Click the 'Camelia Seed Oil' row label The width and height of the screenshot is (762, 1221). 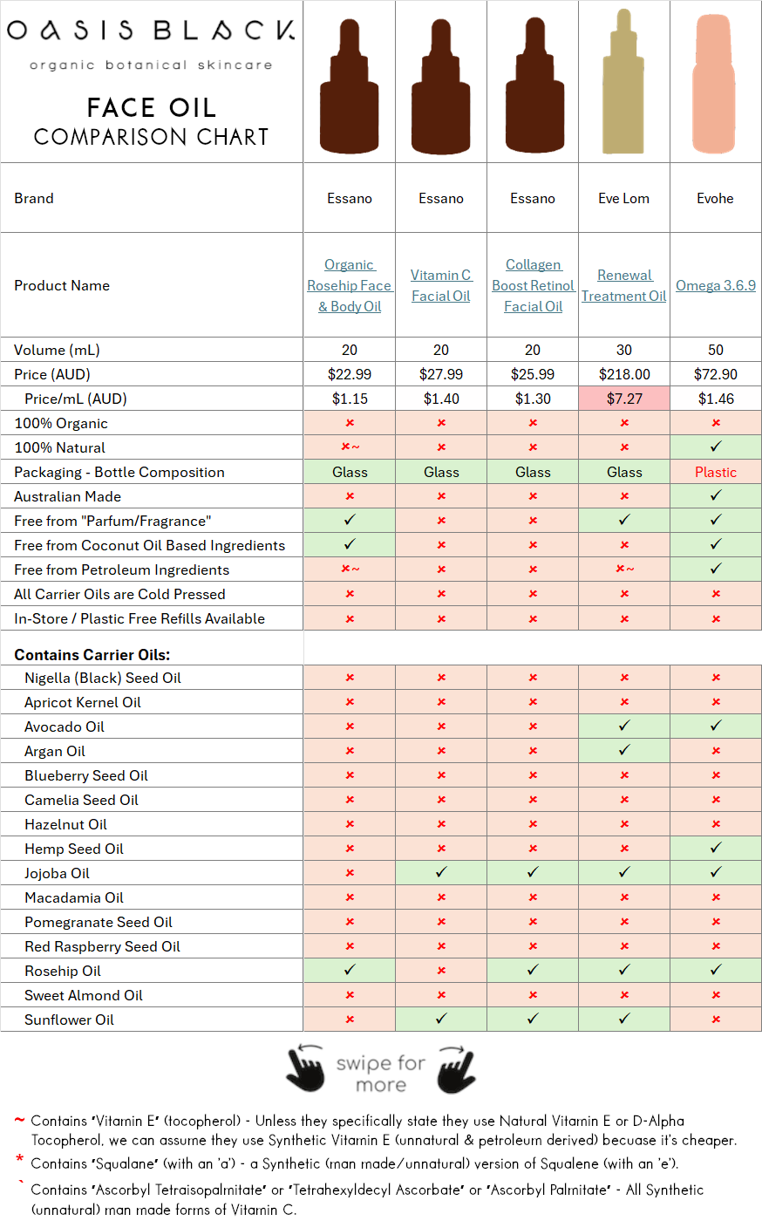point(81,800)
